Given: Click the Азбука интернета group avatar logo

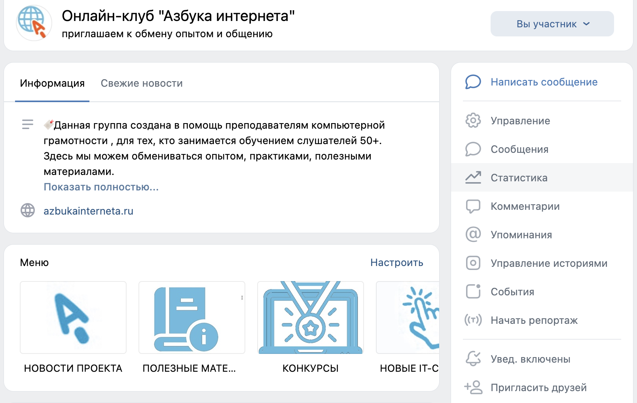Looking at the screenshot, I should point(34,23).
